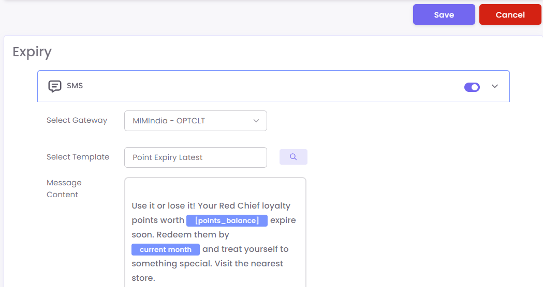Disable the SMS toggle switch
This screenshot has height=287, width=543.
pos(472,87)
